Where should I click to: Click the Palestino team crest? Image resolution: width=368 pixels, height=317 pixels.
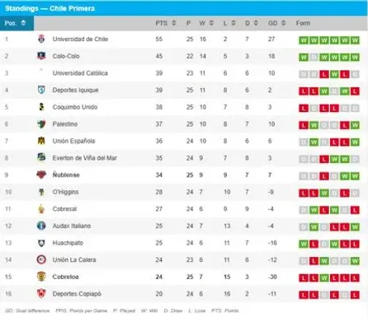pyautogui.click(x=41, y=124)
